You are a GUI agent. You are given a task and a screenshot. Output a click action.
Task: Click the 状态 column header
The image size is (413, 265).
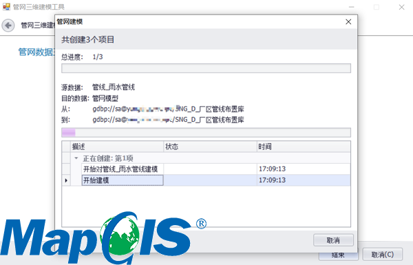point(210,147)
